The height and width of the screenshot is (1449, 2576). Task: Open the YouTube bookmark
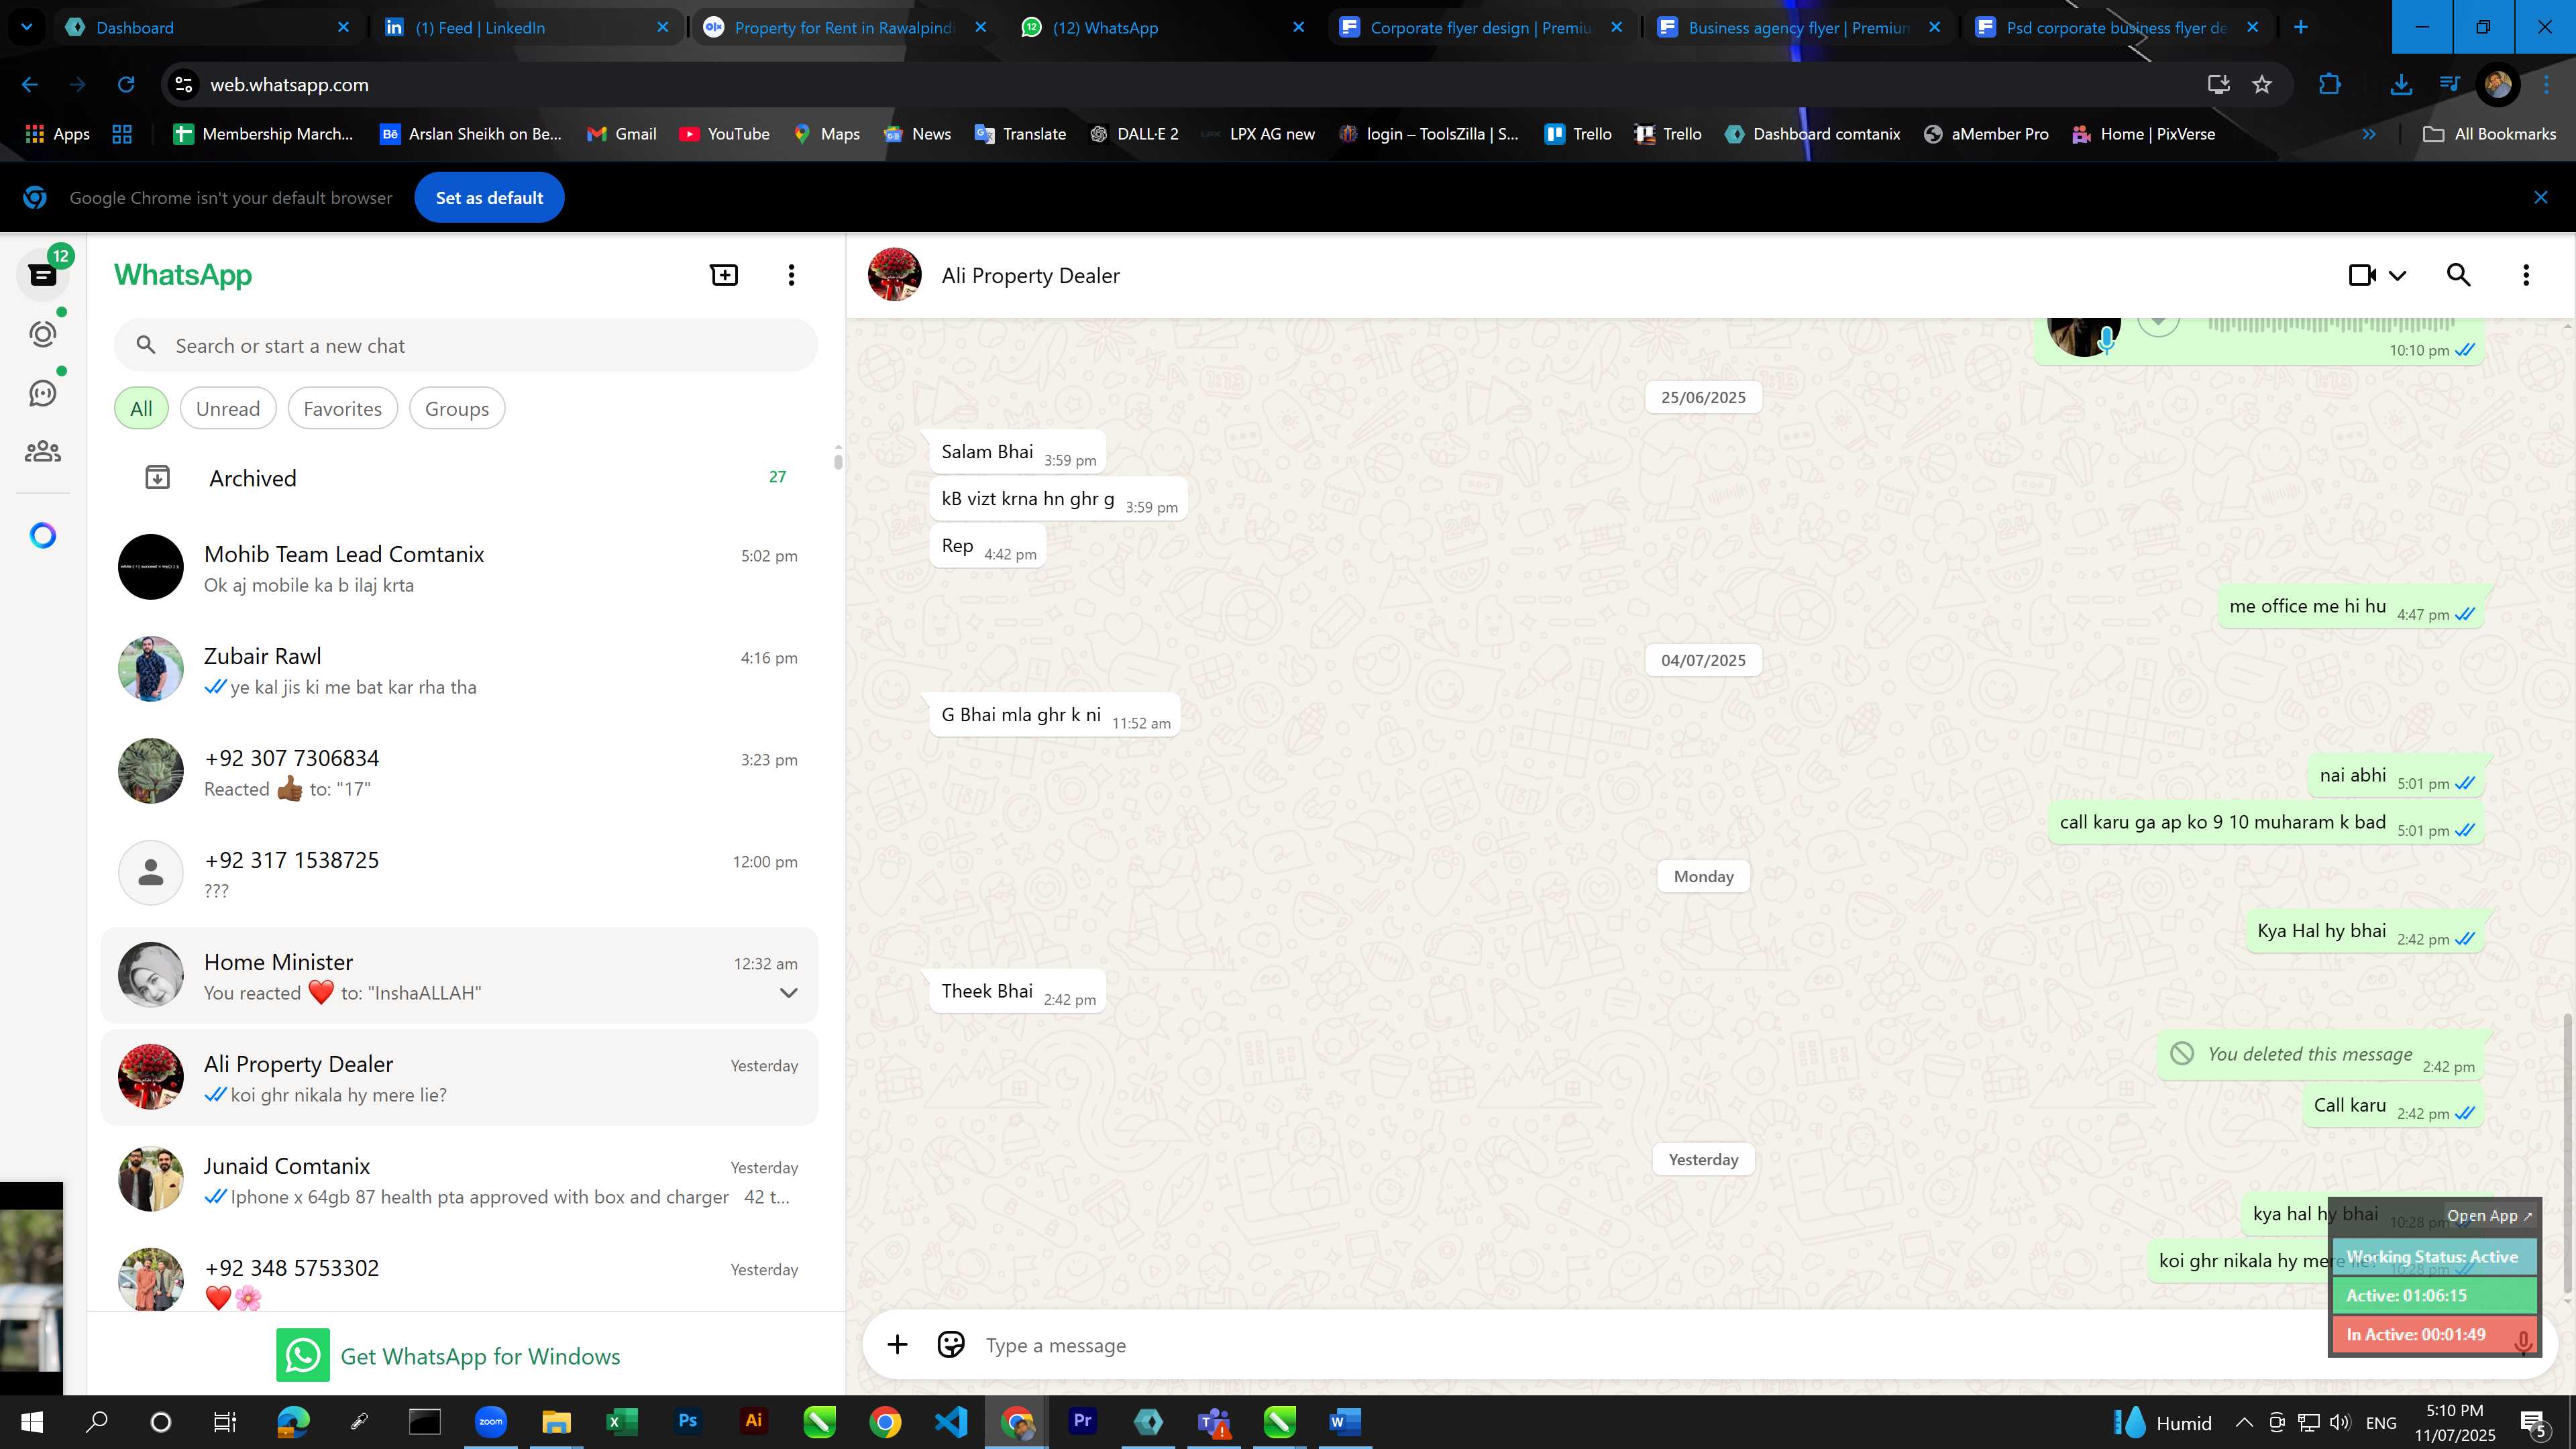(724, 134)
